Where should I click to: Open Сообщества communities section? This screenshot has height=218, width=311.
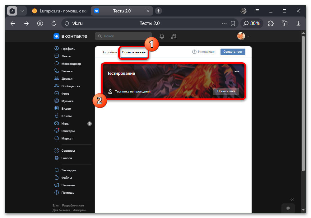67,86
